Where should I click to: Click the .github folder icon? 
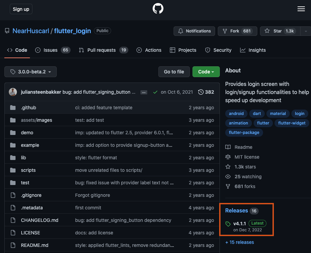(13, 108)
